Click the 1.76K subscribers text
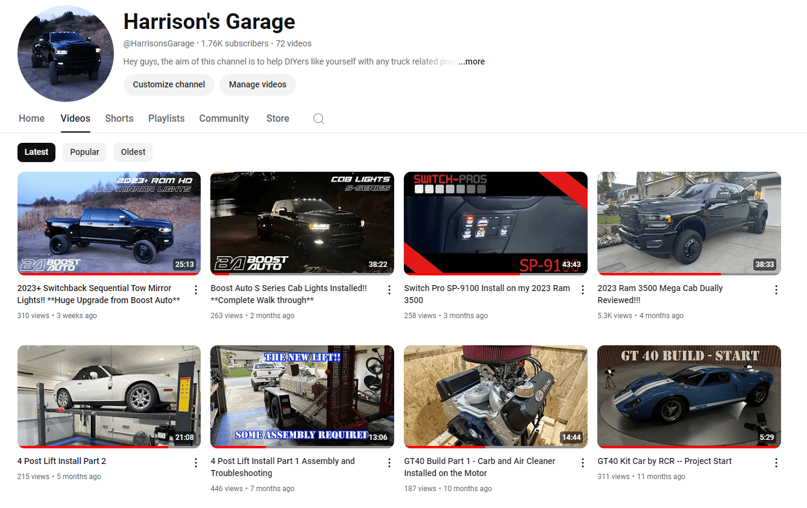 point(235,43)
